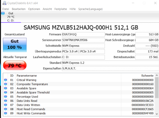The height and width of the screenshot is (118, 159).
Task: Click raw value 0000000106C2A
Action: click(x=143, y=101)
